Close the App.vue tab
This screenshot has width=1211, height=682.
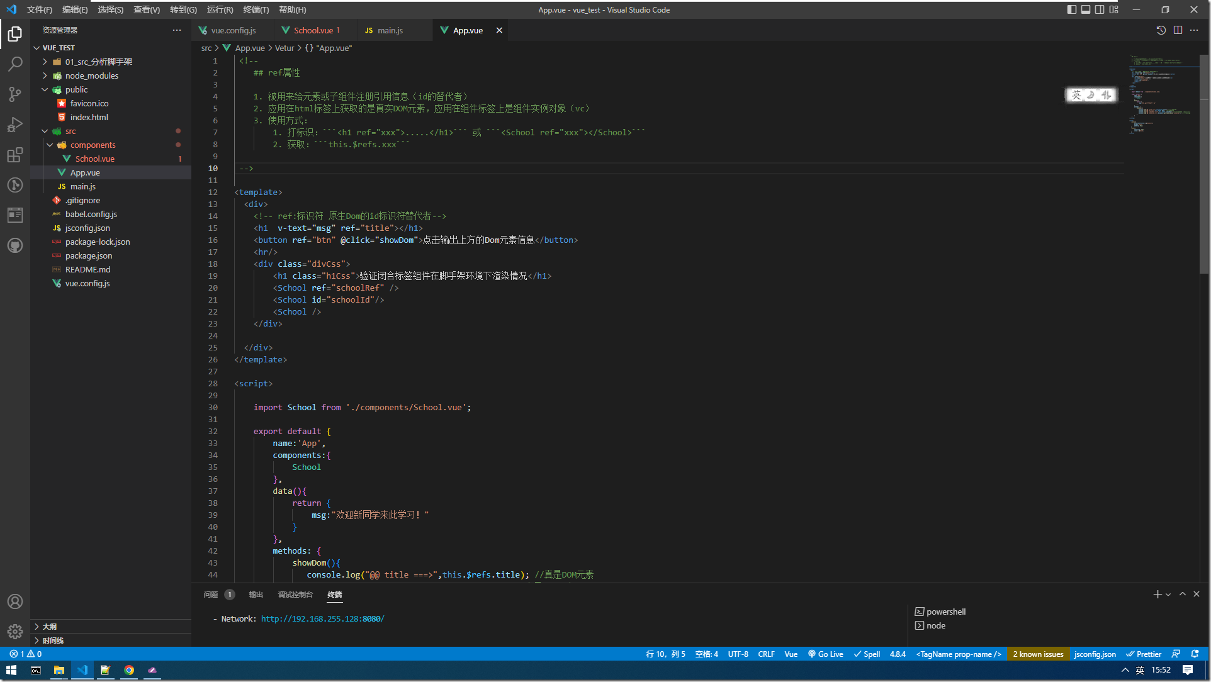[x=499, y=30]
